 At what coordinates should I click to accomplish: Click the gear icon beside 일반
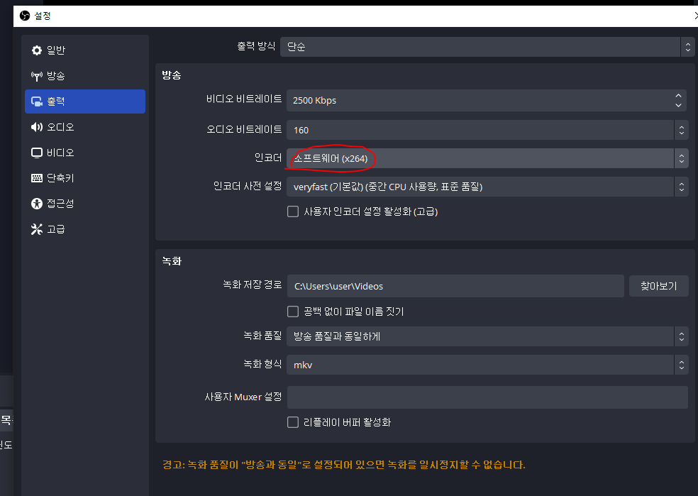(36, 50)
